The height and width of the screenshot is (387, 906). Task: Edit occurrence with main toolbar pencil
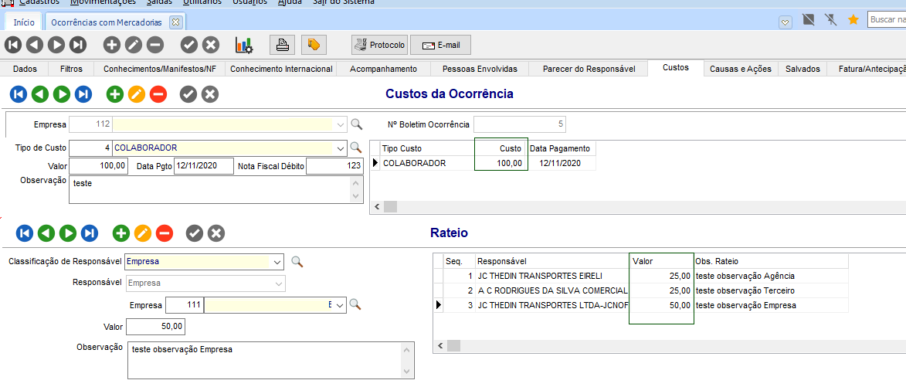point(134,45)
